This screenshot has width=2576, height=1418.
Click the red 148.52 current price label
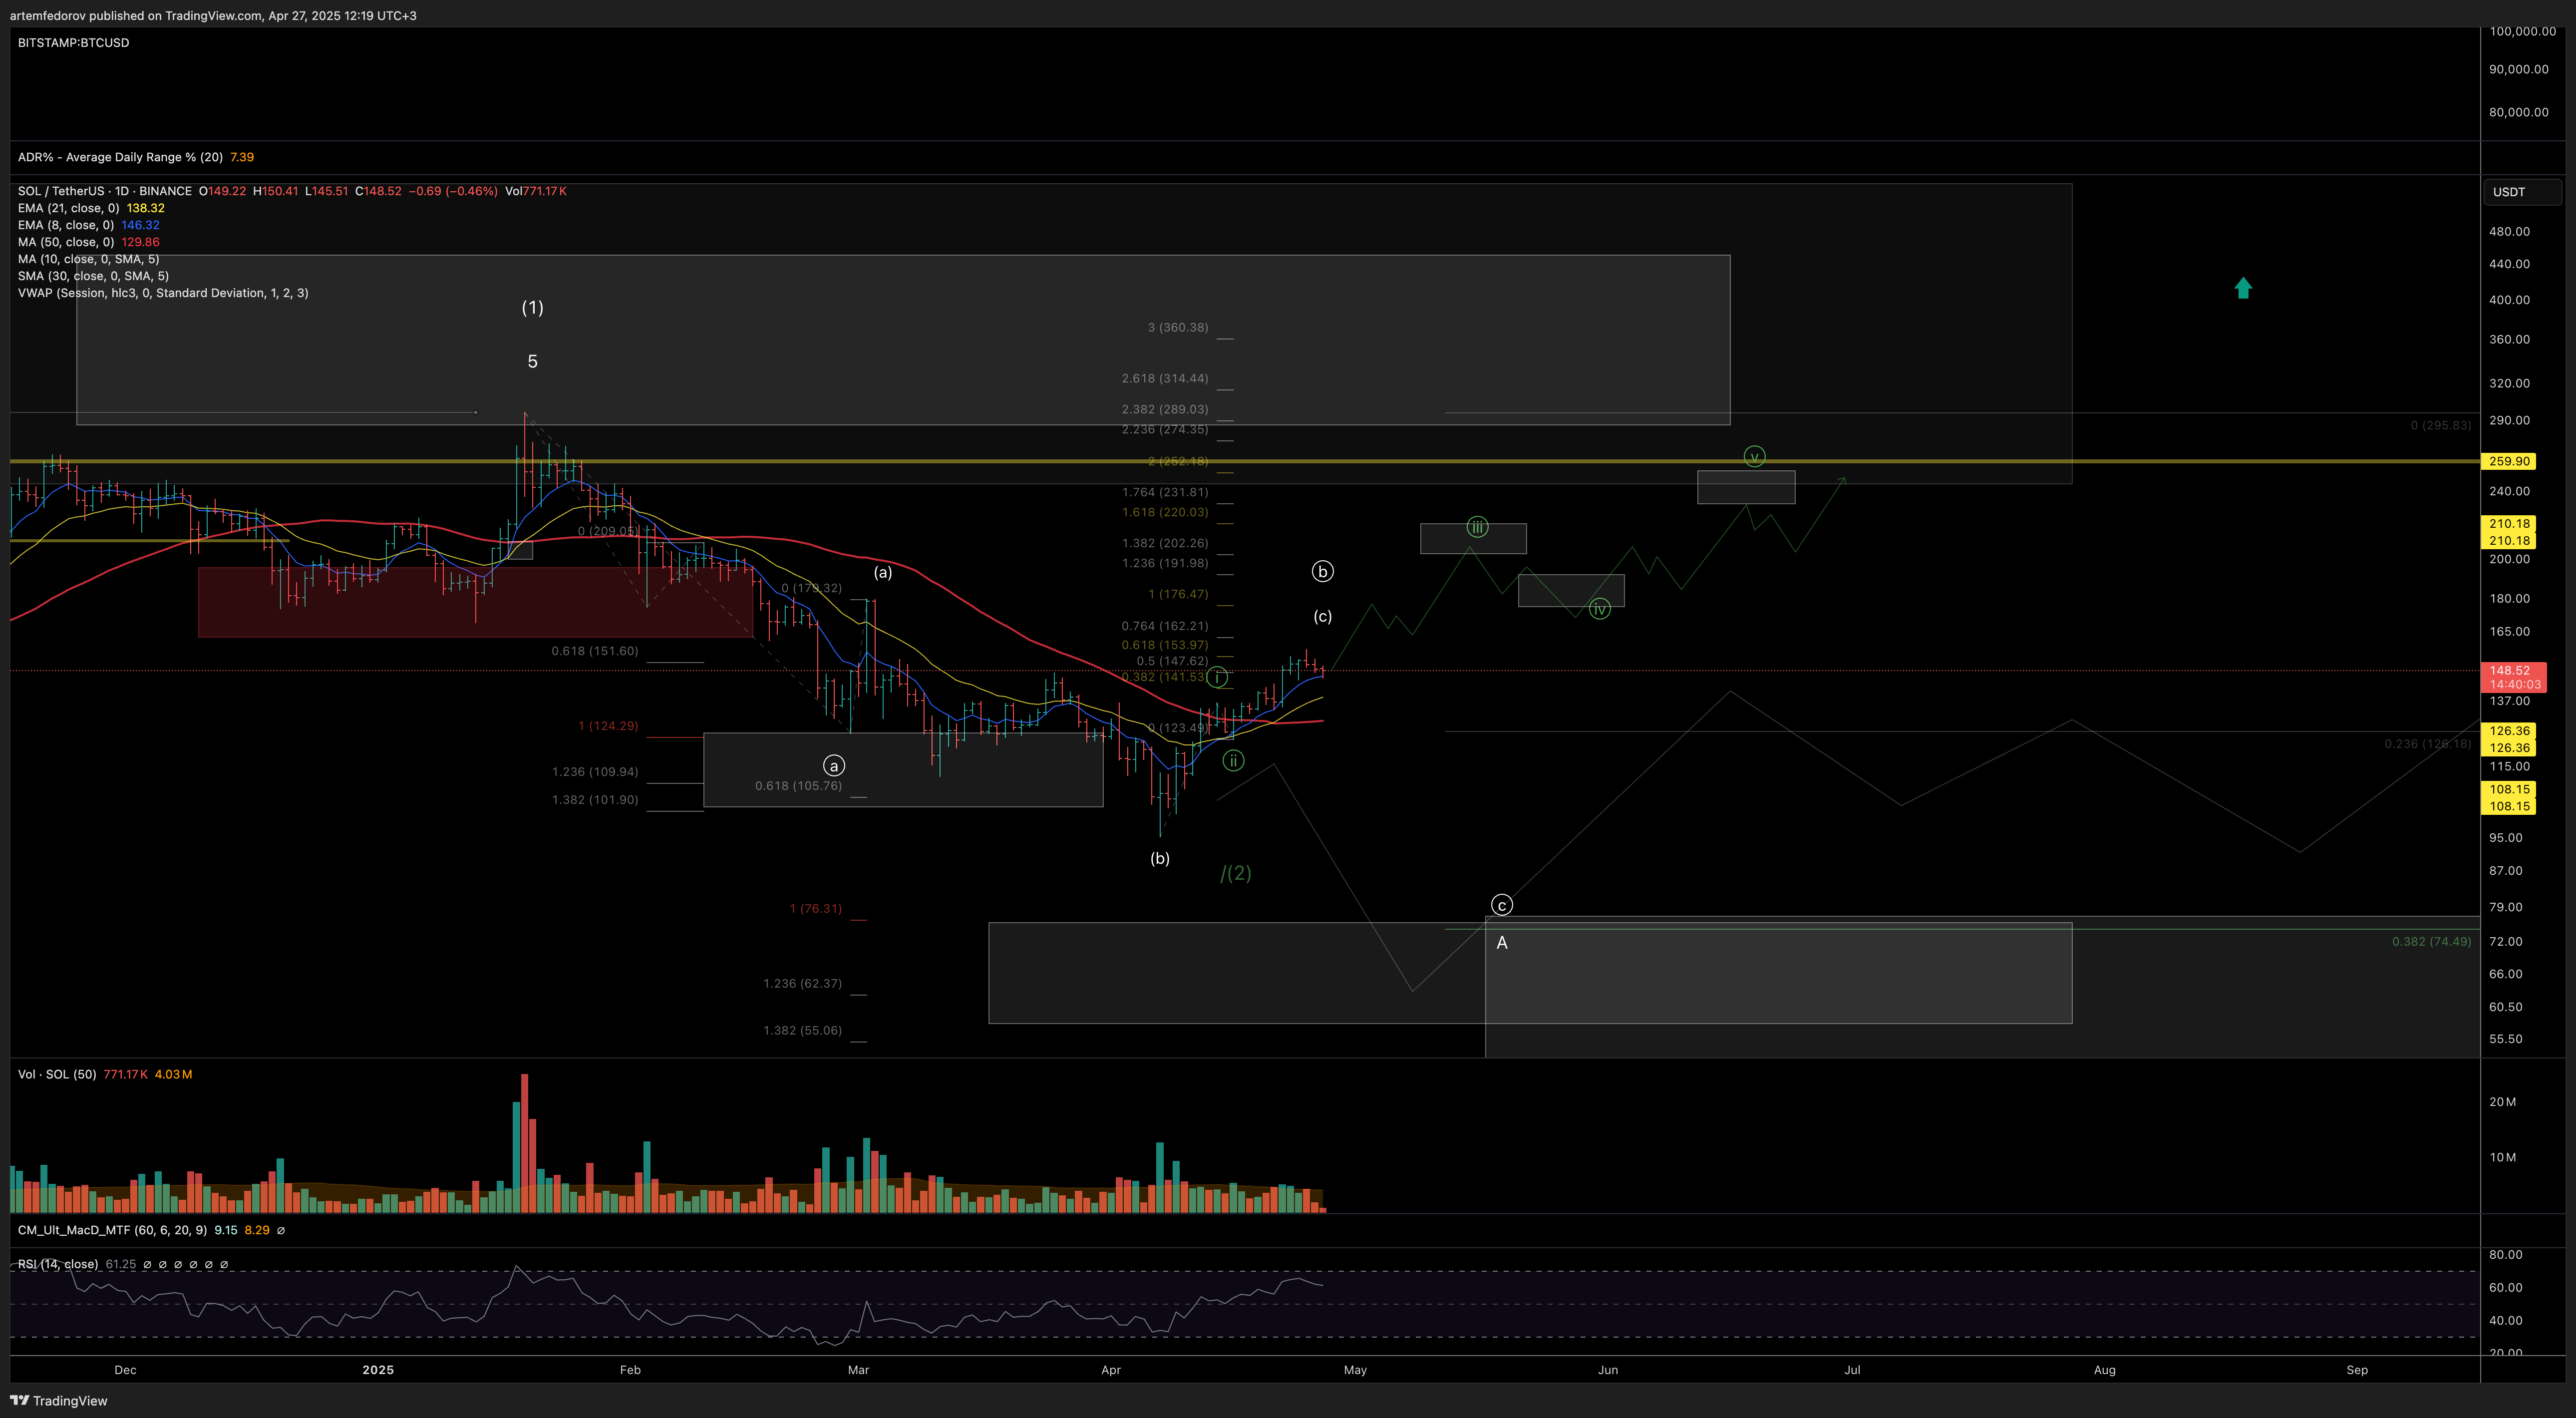[x=2514, y=677]
